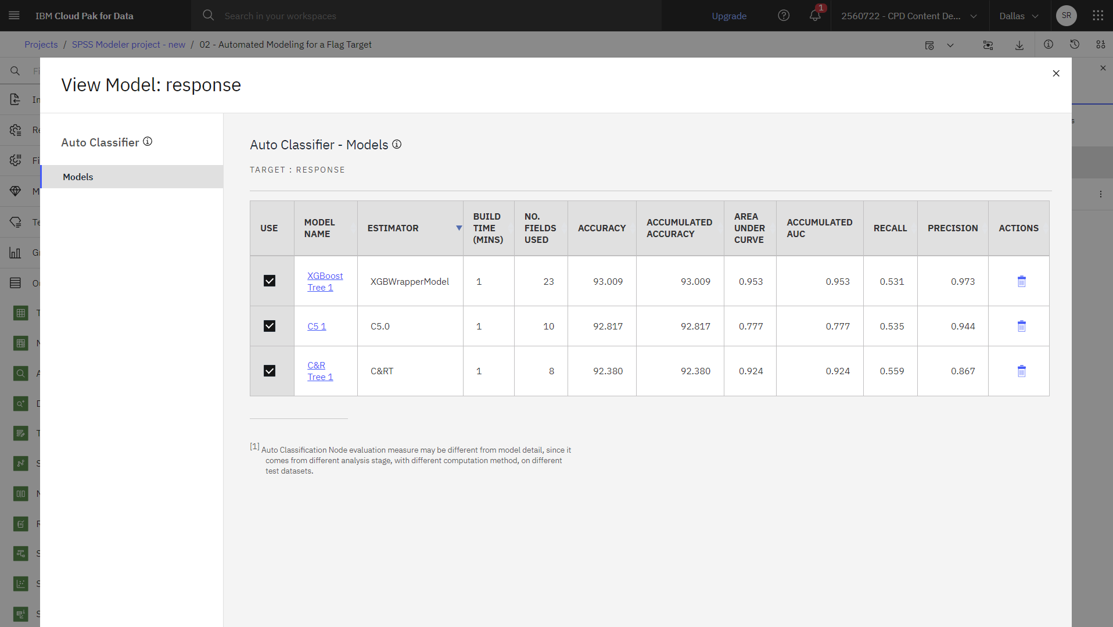Click the Recall column header
1113x627 pixels.
click(x=890, y=228)
